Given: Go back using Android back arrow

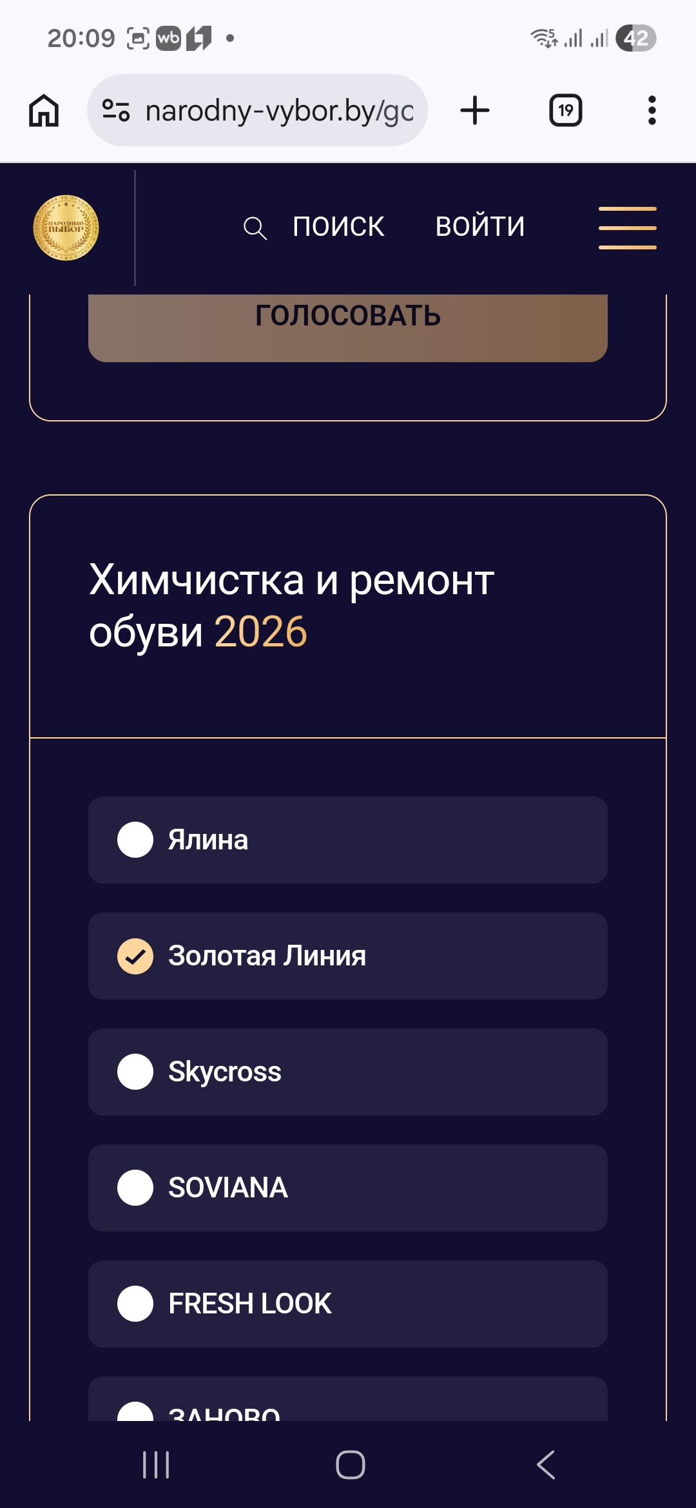Looking at the screenshot, I should [x=546, y=1465].
